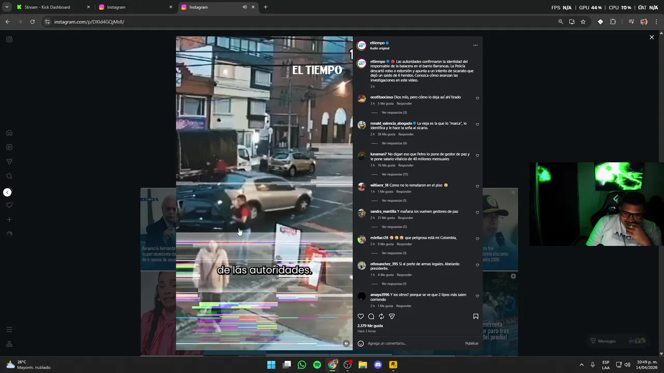This screenshot has height=373, width=664.
Task: Launch Spotify from the taskbar
Action: tap(317, 365)
